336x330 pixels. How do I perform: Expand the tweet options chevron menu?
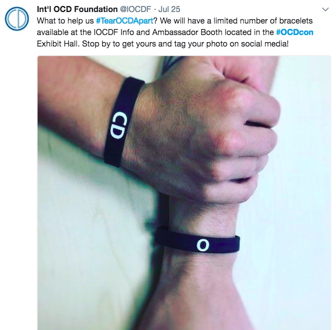[325, 9]
